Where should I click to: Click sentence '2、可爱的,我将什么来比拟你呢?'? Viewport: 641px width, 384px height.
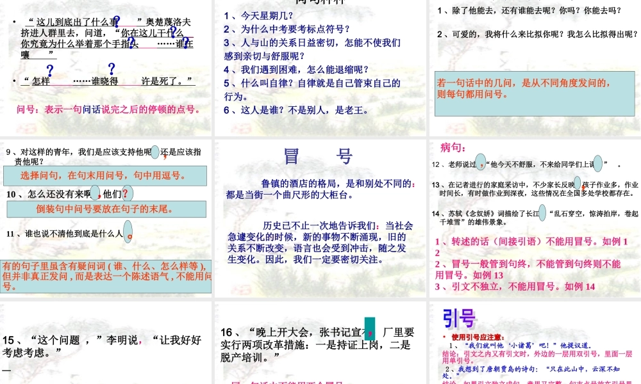537,35
